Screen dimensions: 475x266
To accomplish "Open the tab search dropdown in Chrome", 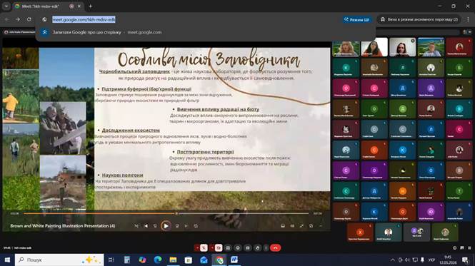I will click(x=6, y=6).
